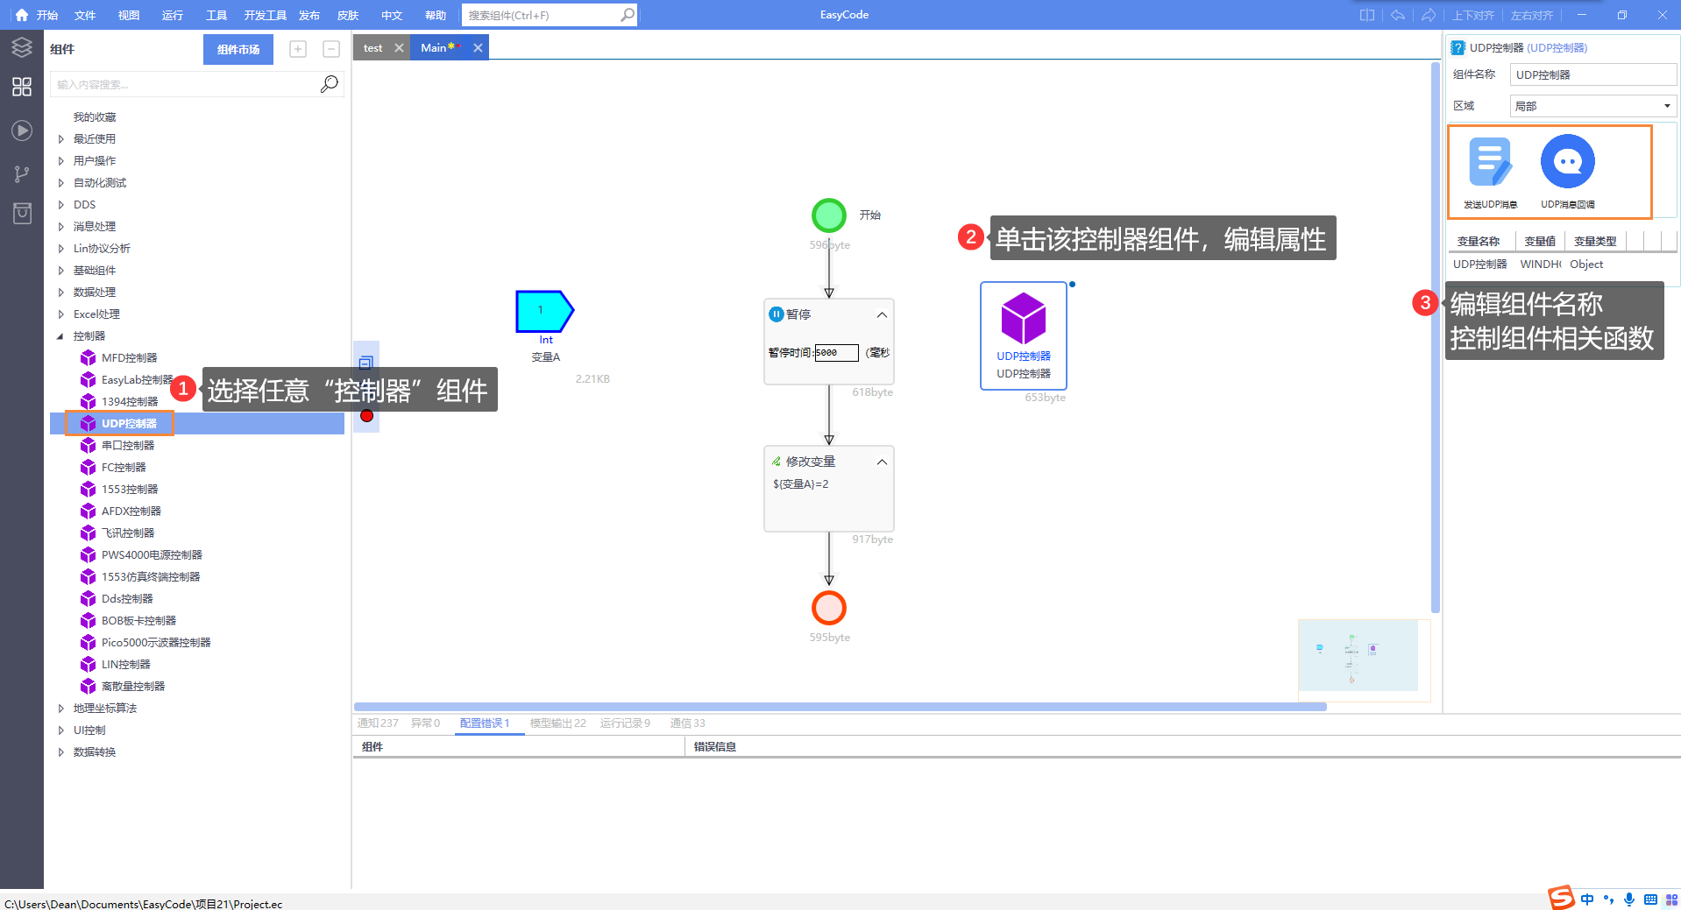The height and width of the screenshot is (910, 1681).
Task: Click the 变量类型 column header
Action: pyautogui.click(x=1595, y=241)
